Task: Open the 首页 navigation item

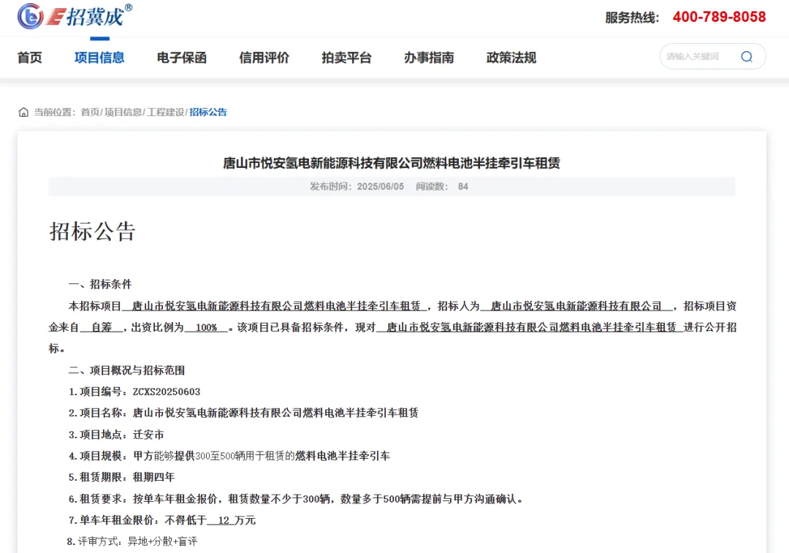Action: (x=30, y=58)
